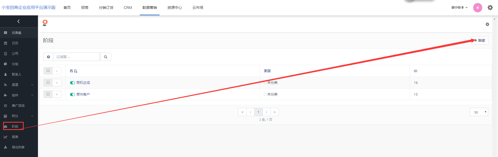Open the 仪表盘 dashboard icon
This screenshot has height=157, width=498.
pyautogui.click(x=5, y=33)
